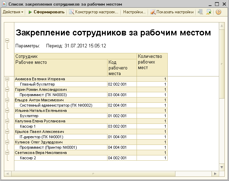229x181 pixels.
Task: Collapse the Горин Роман Александрович group
Action: pos(7,89)
